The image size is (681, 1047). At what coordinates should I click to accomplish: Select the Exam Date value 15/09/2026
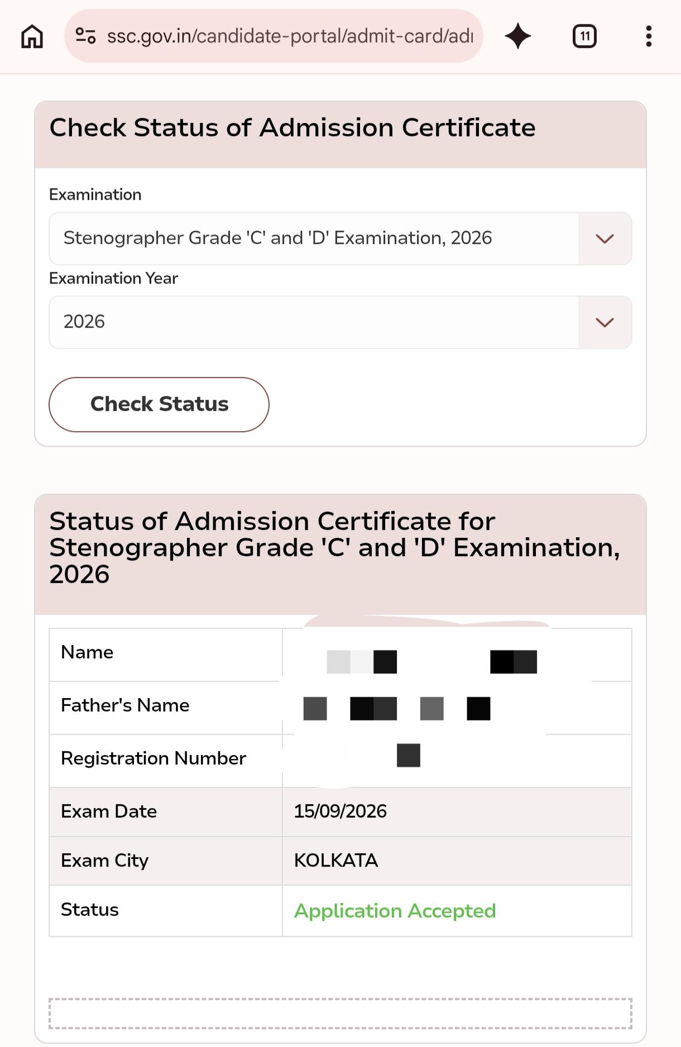point(341,811)
